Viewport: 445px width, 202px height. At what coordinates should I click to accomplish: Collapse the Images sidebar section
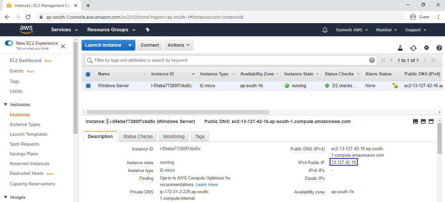[x=6, y=197]
